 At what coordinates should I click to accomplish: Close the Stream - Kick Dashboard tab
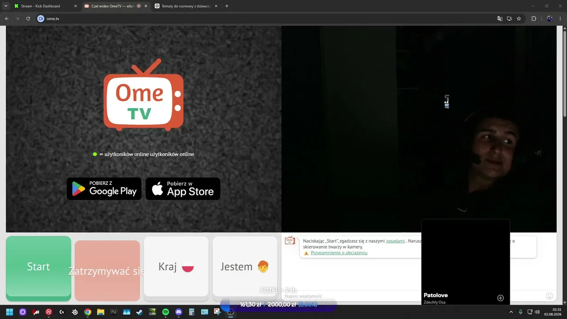tap(75, 6)
